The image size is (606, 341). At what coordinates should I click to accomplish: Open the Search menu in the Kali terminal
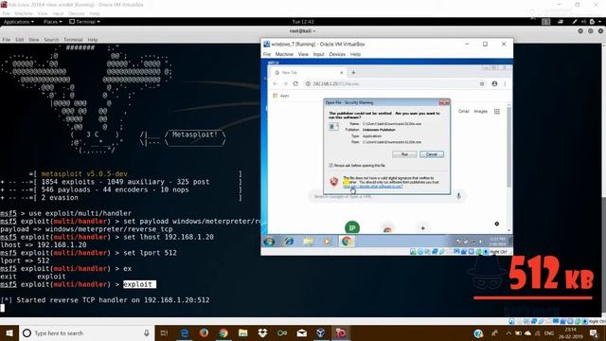pos(51,40)
